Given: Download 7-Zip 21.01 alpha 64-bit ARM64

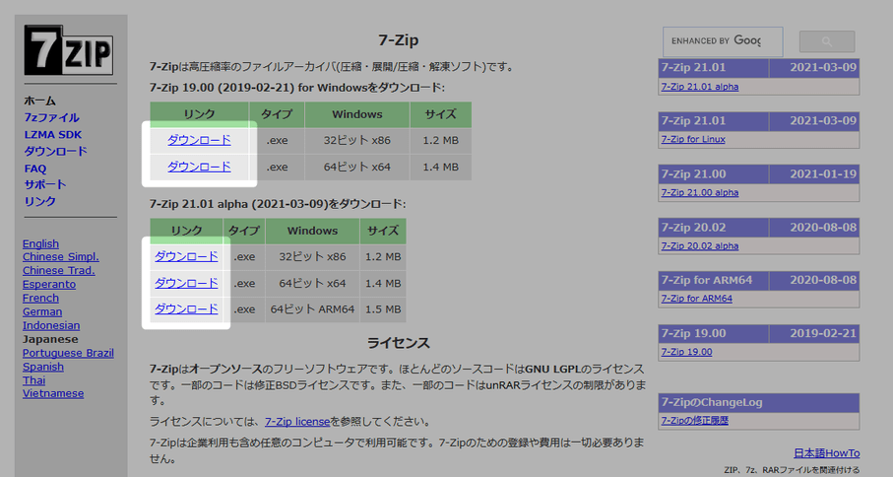Looking at the screenshot, I should (186, 308).
